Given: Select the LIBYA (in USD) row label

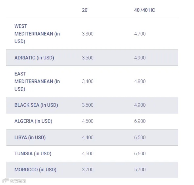Looking at the screenshot, I should [30, 137].
